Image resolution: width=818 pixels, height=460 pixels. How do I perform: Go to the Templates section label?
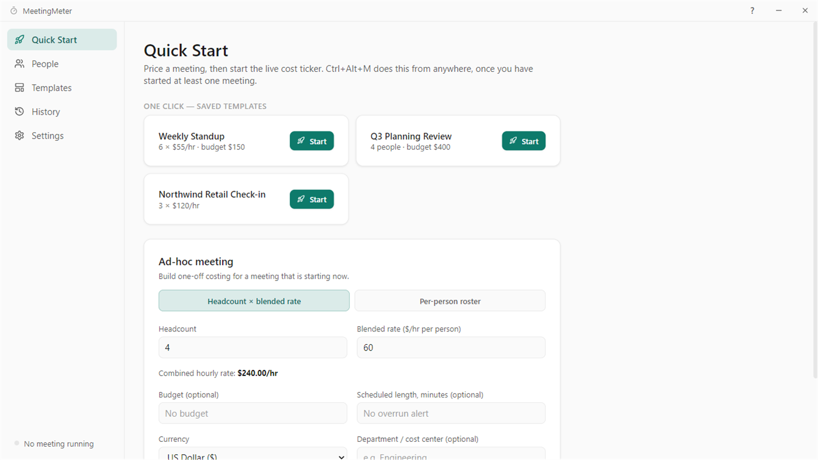(x=51, y=88)
